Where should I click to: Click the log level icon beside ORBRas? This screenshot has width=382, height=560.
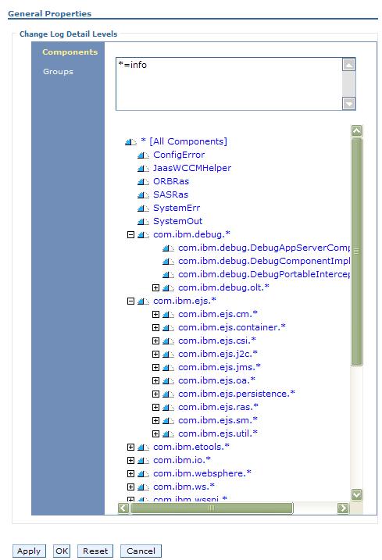(143, 181)
